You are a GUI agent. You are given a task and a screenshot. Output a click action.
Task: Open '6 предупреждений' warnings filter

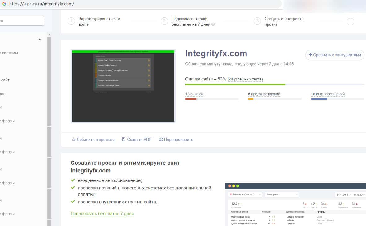(x=264, y=94)
